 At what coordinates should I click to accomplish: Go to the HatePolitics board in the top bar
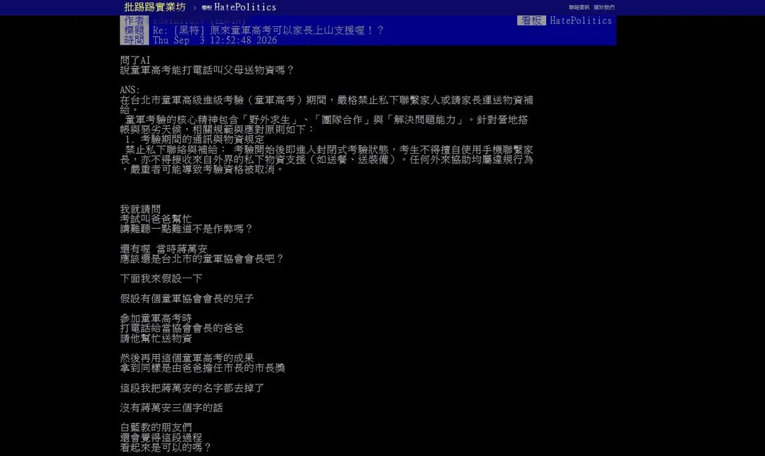click(239, 7)
